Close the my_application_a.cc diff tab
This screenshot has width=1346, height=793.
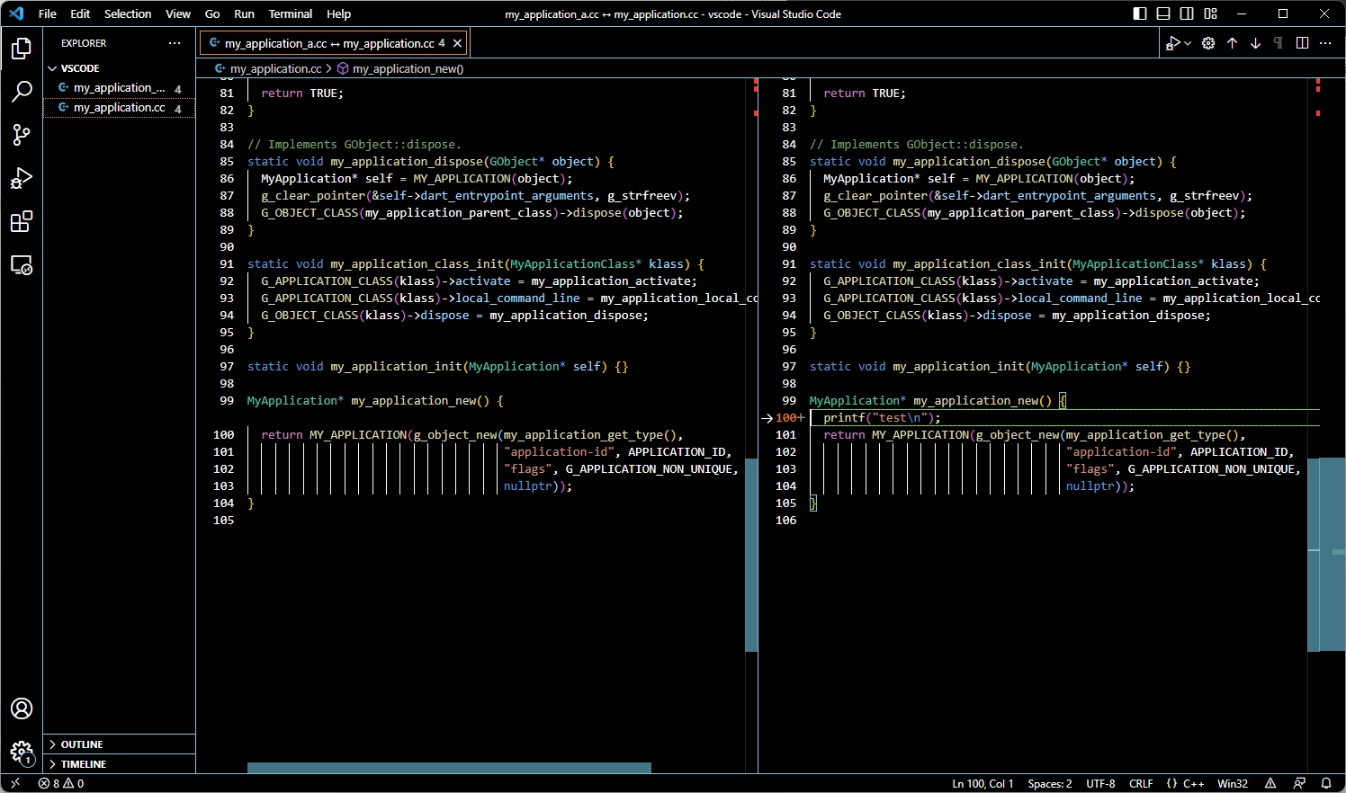(457, 43)
